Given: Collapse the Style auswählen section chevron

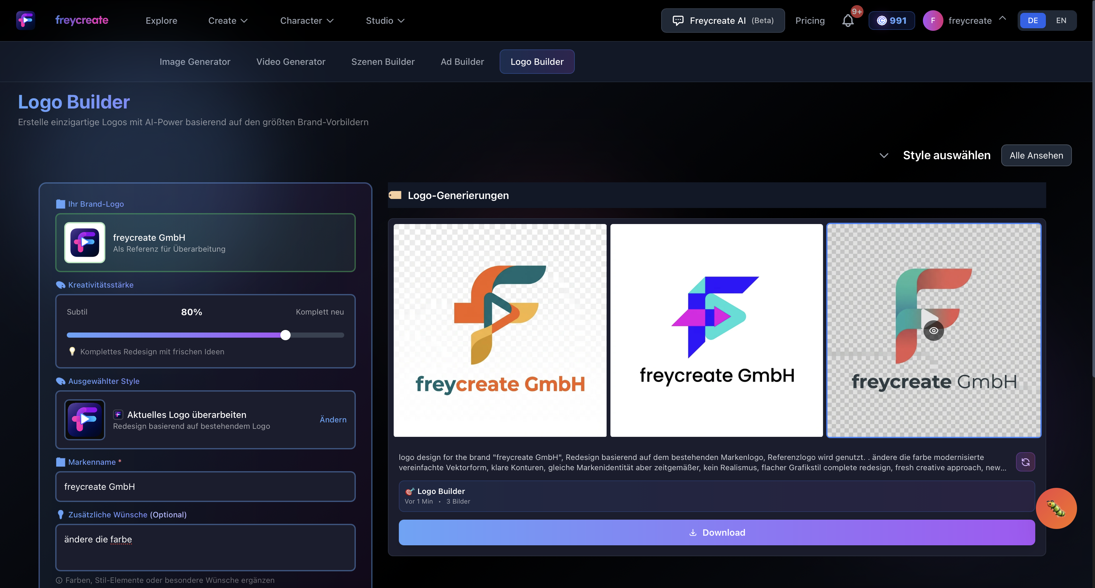Looking at the screenshot, I should click(884, 155).
